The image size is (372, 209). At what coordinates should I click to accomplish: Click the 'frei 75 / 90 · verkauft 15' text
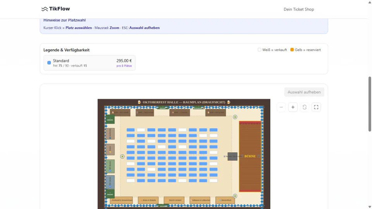point(70,66)
